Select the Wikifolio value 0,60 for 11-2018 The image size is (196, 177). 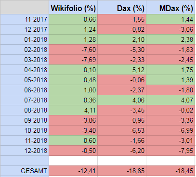73,140
